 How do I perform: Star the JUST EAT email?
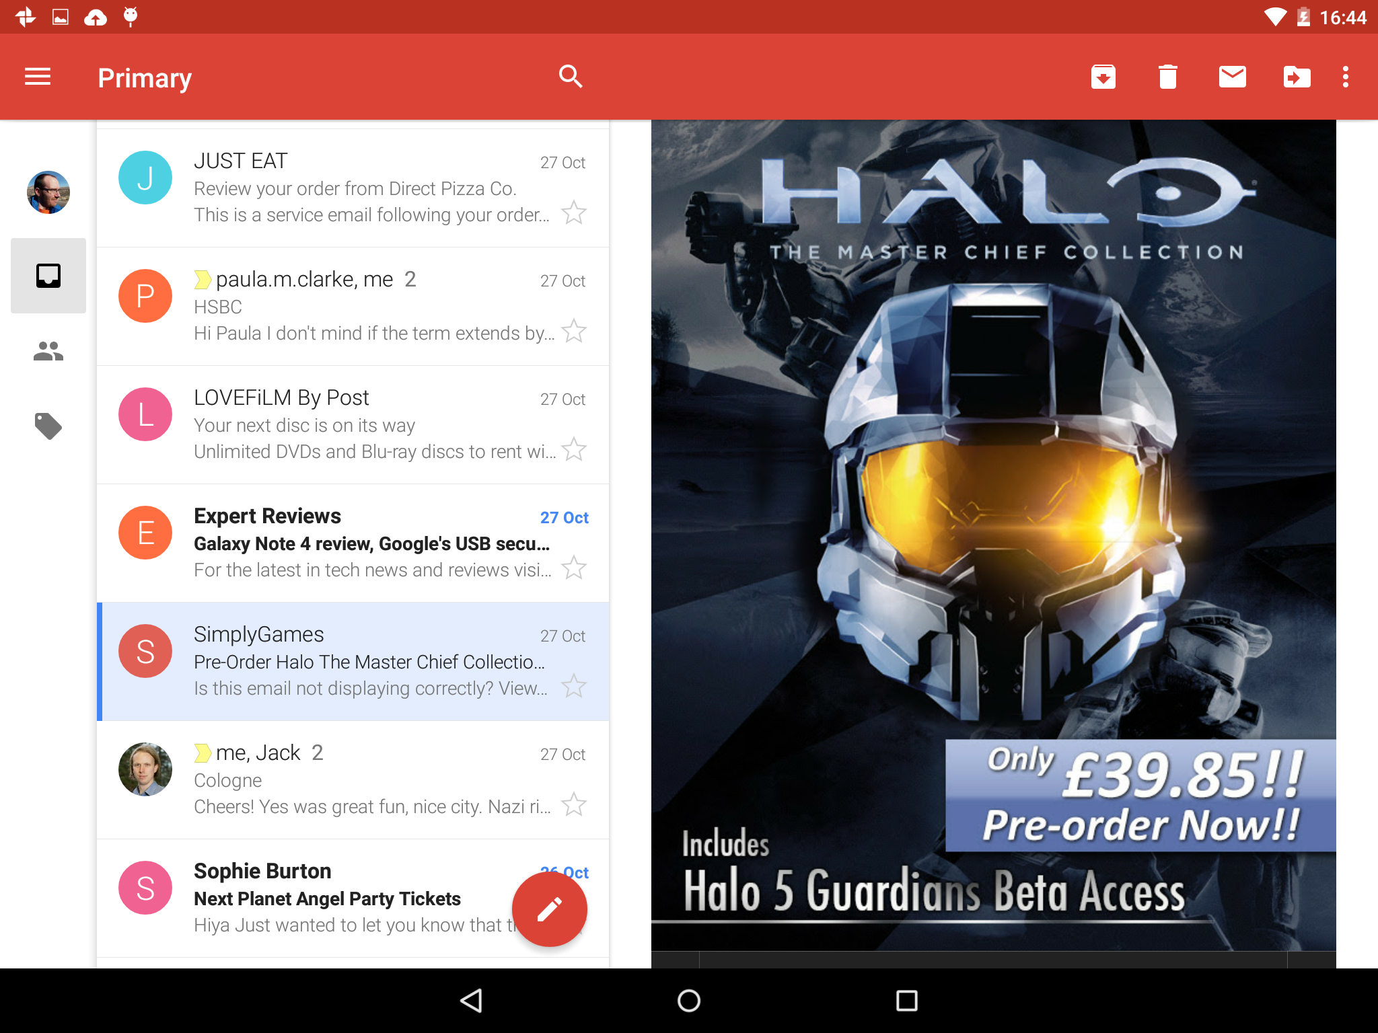click(x=574, y=213)
